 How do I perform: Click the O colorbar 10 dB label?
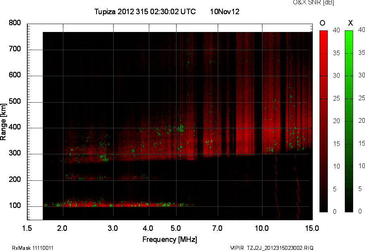(x=336, y=166)
